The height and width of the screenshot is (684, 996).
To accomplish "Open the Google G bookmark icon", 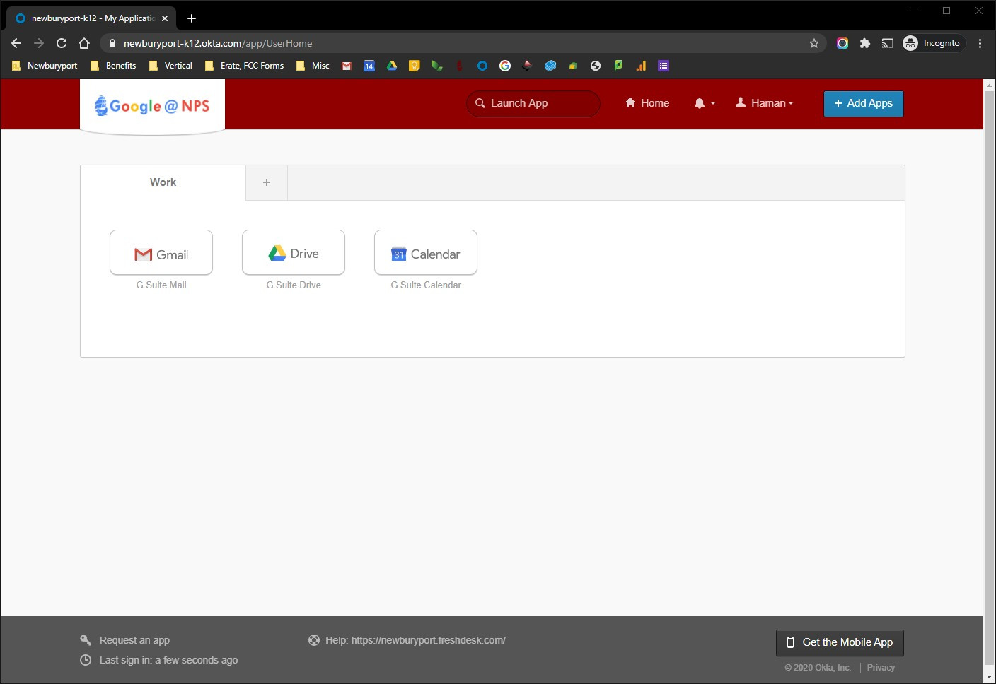I will click(505, 66).
